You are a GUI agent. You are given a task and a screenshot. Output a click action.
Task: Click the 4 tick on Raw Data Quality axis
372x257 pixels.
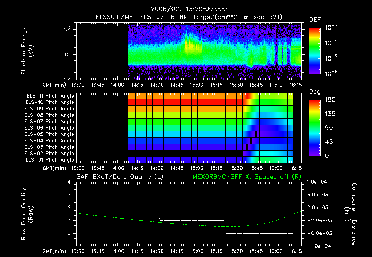coord(69,182)
